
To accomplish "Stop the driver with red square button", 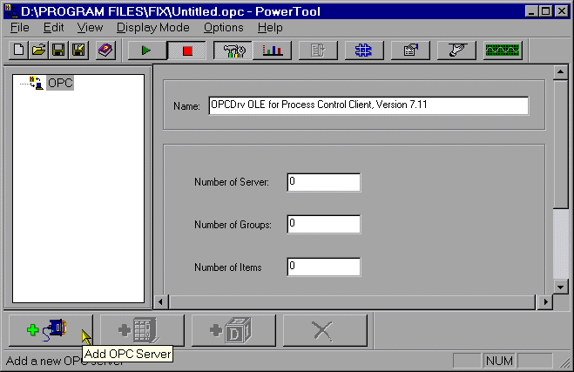I will [186, 51].
